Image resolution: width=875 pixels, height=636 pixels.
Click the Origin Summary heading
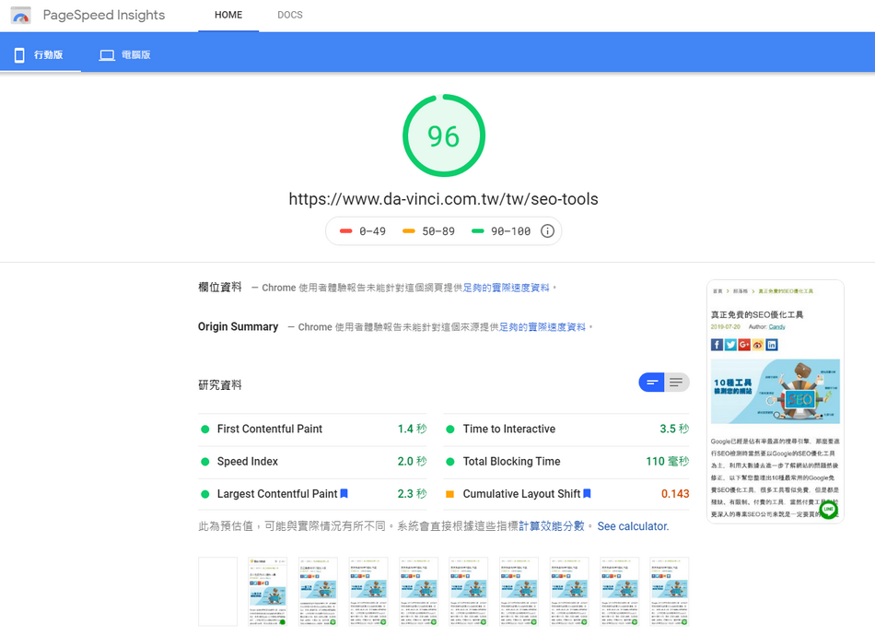pyautogui.click(x=239, y=326)
